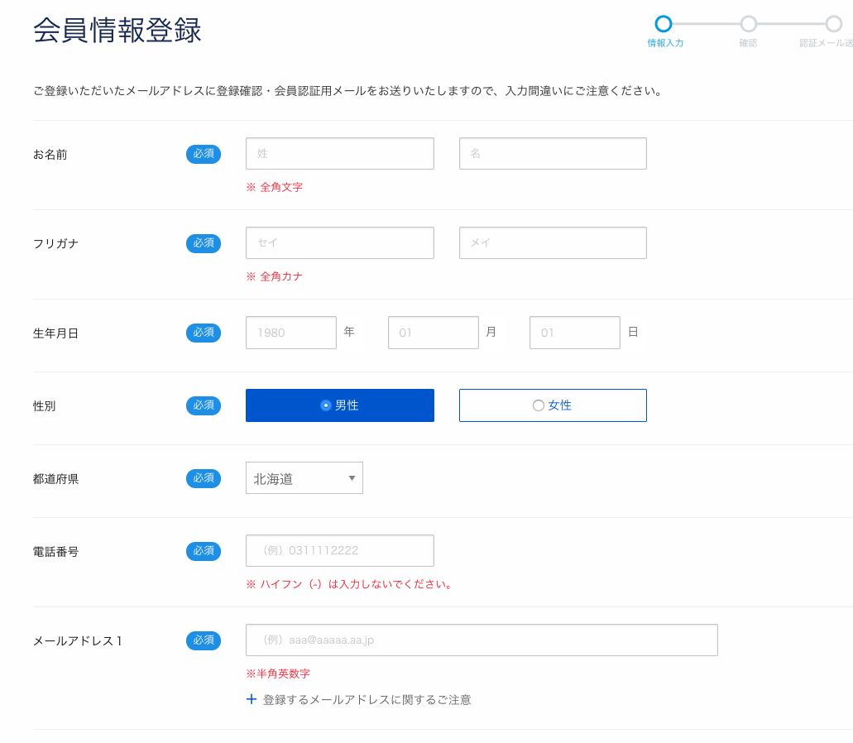853x743 pixels.
Task: Click the 必須 badge beside 生年月日
Action: (x=204, y=333)
